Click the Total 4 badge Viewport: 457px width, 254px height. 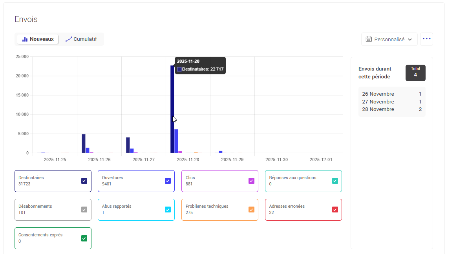pyautogui.click(x=415, y=73)
